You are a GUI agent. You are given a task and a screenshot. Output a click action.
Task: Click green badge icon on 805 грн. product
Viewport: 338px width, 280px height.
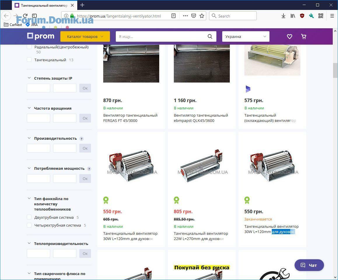[176, 200]
